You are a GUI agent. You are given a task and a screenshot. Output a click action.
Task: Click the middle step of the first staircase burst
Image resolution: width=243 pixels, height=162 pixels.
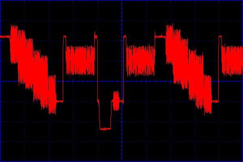tap(32, 69)
